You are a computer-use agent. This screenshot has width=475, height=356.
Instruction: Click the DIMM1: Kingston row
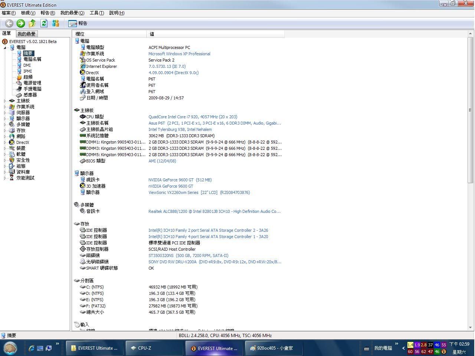(x=181, y=142)
